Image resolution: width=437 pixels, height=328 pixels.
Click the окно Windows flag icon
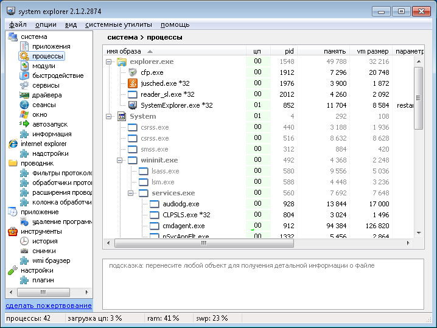coord(24,114)
